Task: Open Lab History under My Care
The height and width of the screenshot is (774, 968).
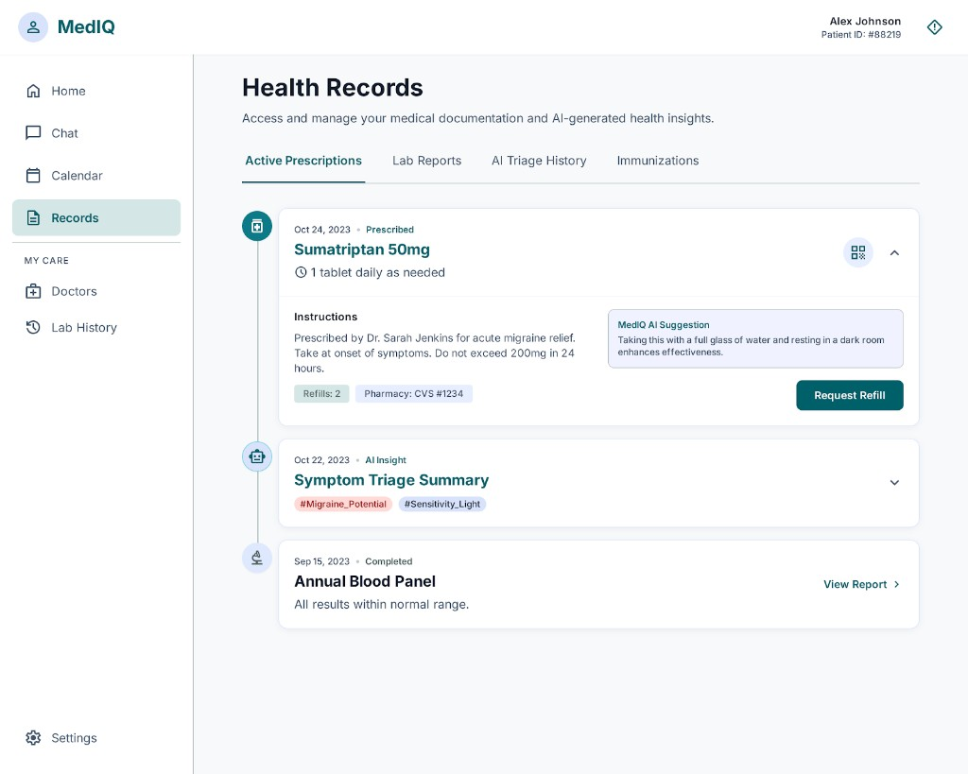Action: pyautogui.click(x=96, y=327)
